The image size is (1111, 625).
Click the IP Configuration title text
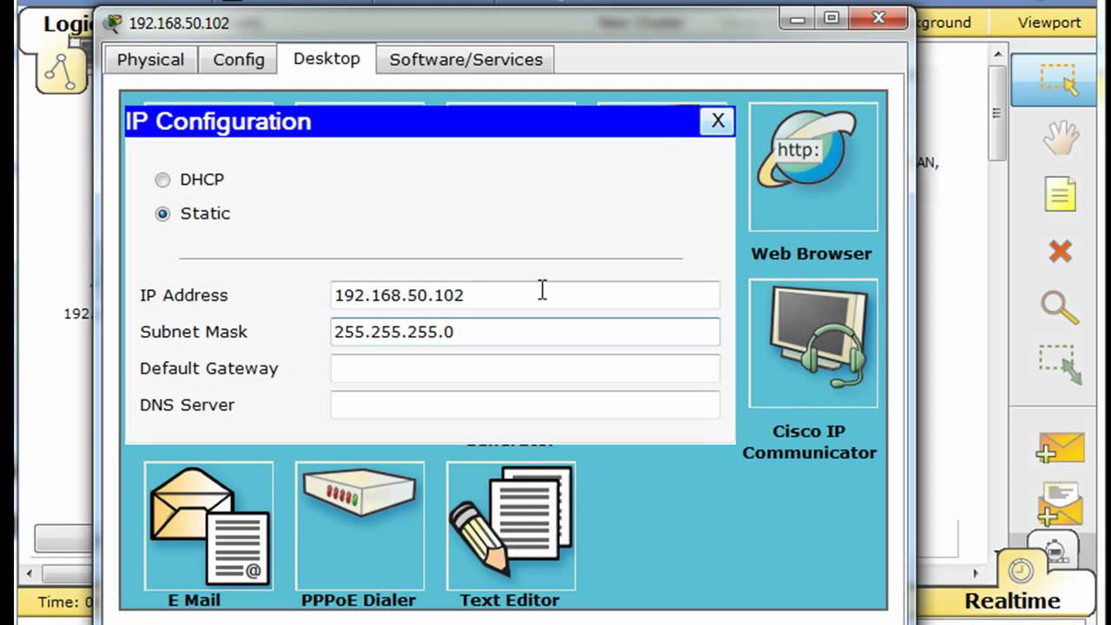click(219, 122)
